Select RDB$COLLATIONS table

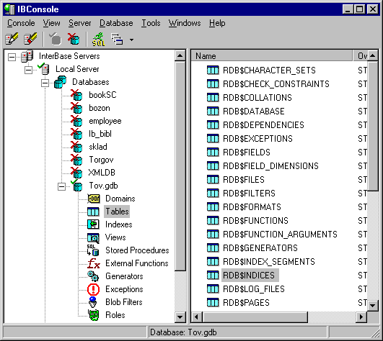[257, 98]
